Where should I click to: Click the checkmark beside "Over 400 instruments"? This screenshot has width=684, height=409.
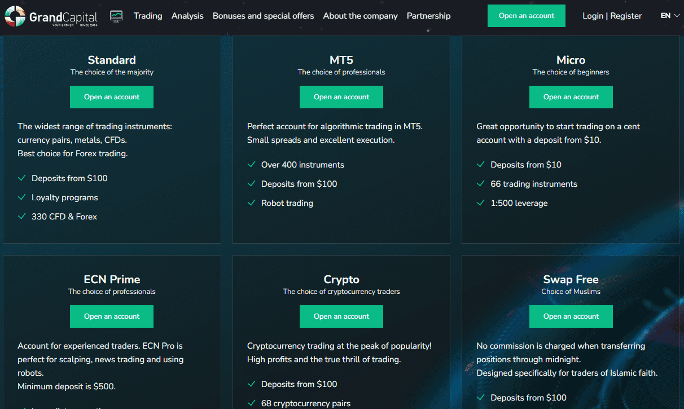pos(252,164)
